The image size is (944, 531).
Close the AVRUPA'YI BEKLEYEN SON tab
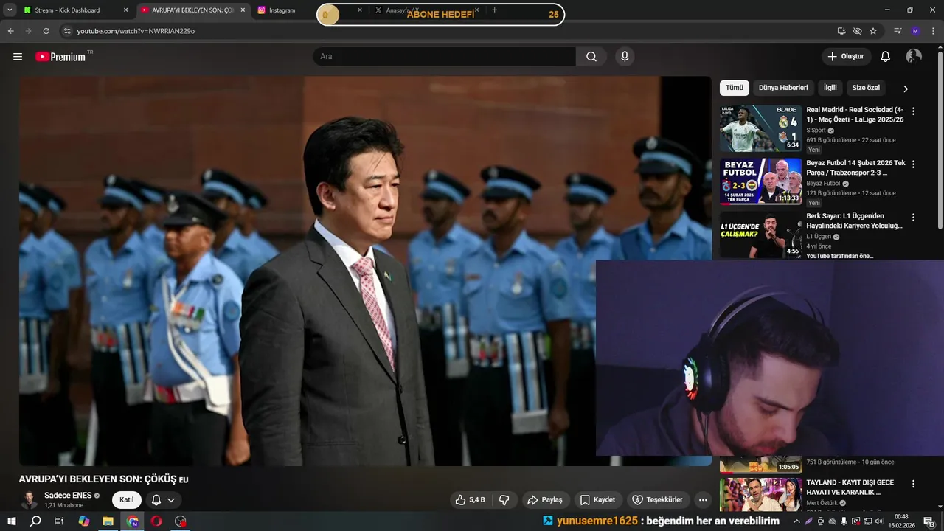tap(243, 10)
